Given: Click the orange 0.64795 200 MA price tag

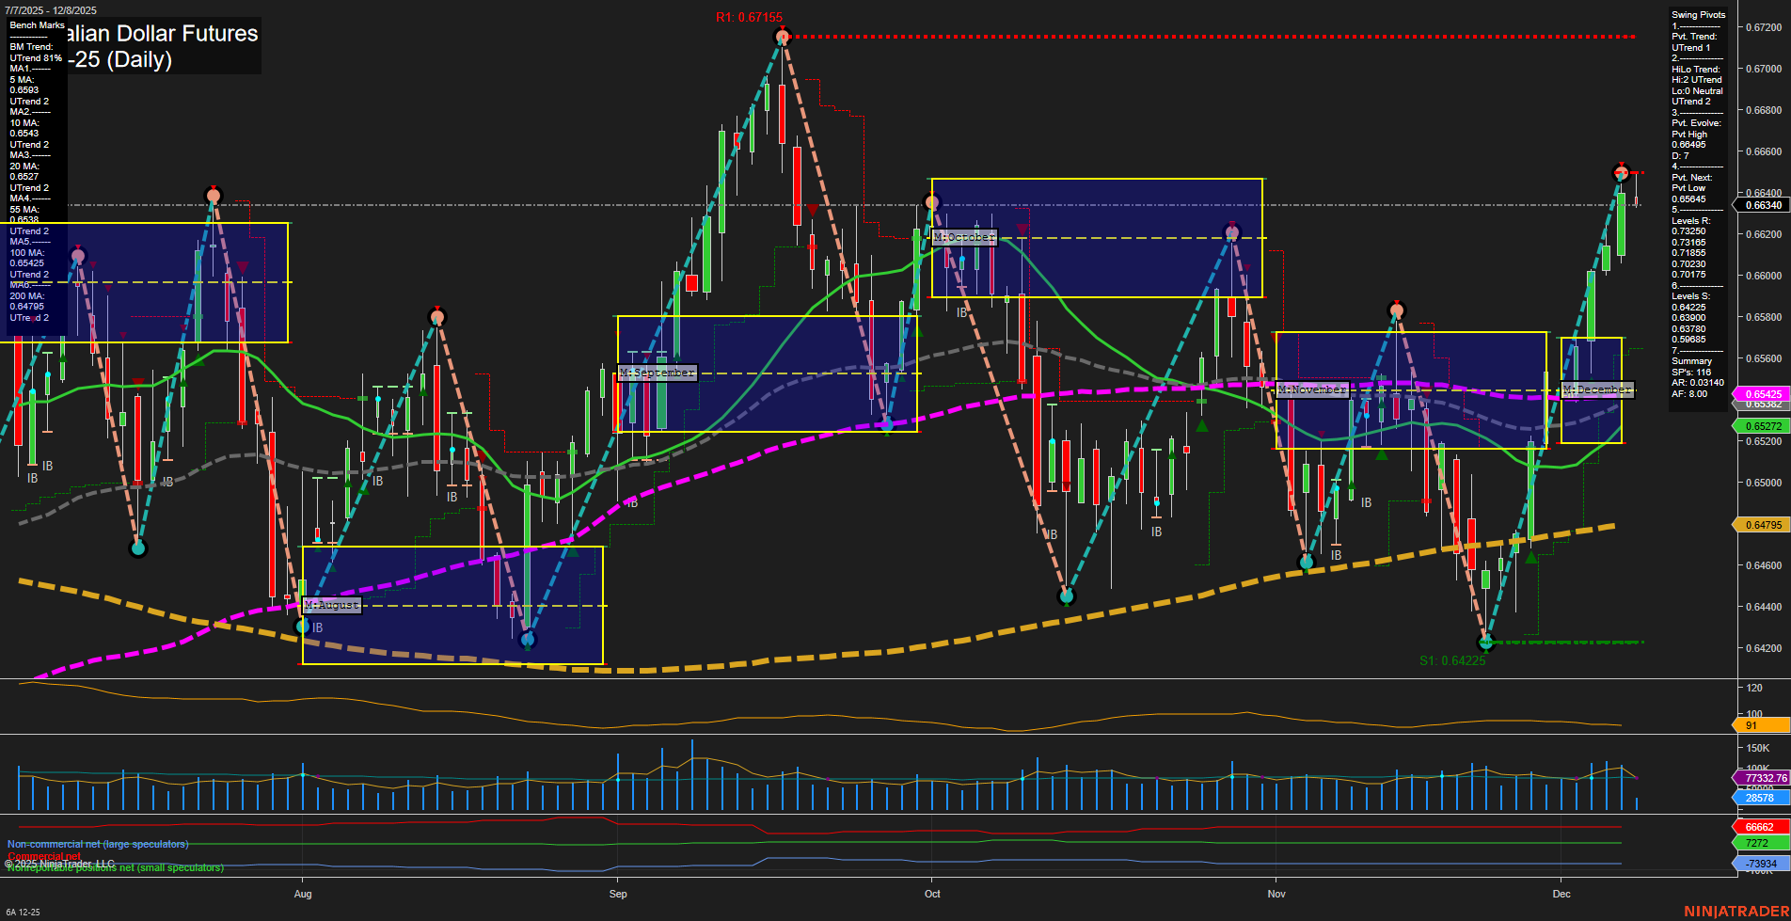Looking at the screenshot, I should (1762, 525).
